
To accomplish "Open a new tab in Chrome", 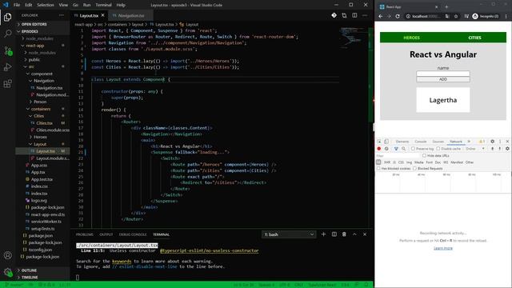I will pyautogui.click(x=446, y=7).
